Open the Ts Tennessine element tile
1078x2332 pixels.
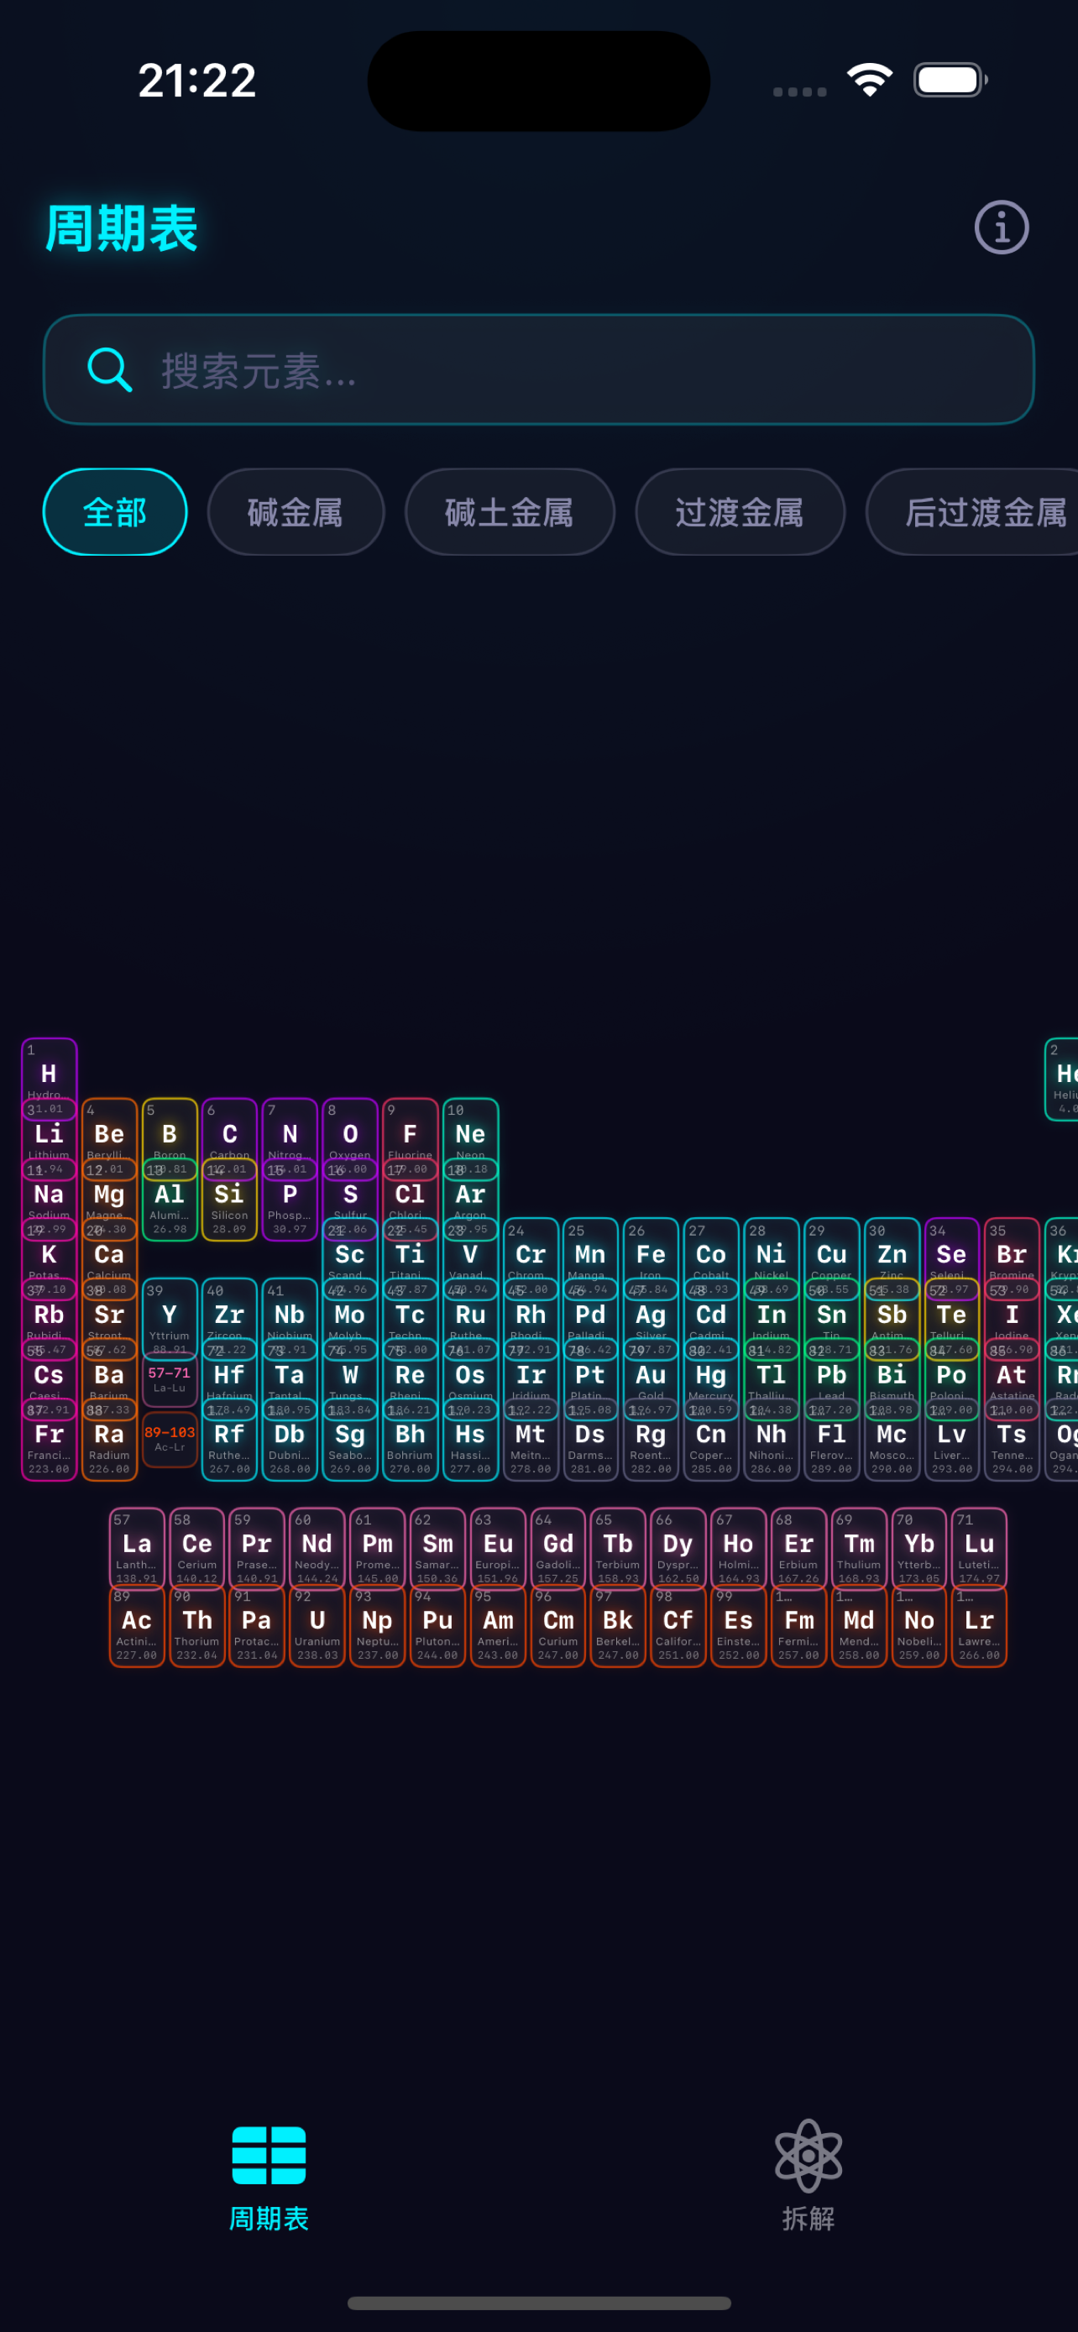click(x=1012, y=1441)
